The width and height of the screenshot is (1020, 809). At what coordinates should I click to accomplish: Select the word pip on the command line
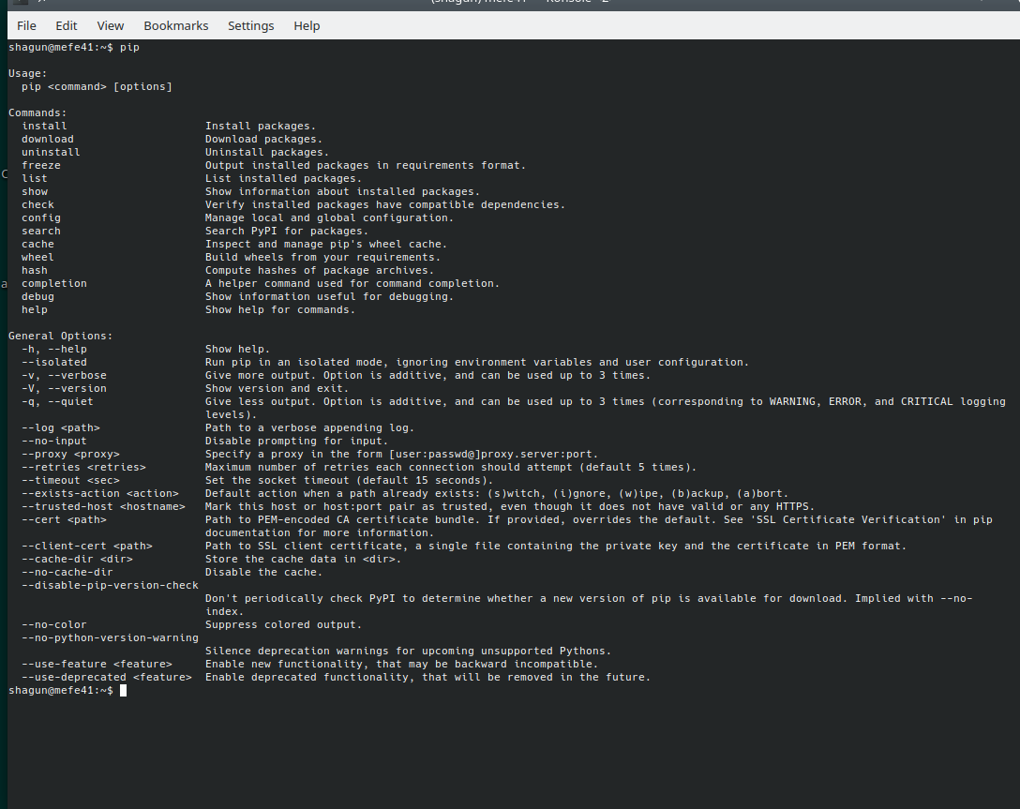click(x=132, y=47)
